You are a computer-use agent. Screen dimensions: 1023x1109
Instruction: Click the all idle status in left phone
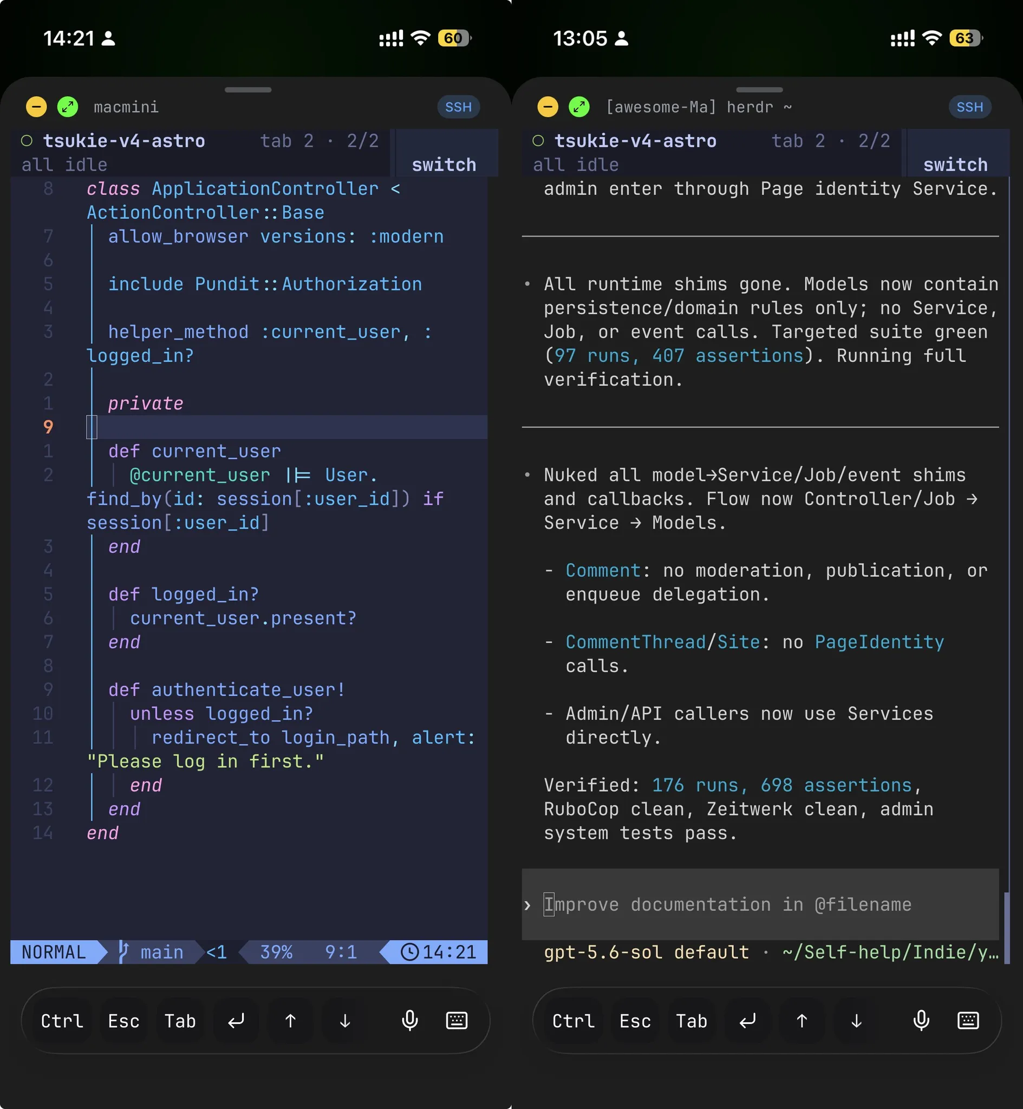[x=64, y=165]
